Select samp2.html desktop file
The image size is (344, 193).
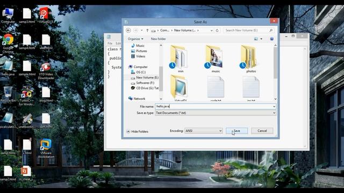tap(8, 173)
